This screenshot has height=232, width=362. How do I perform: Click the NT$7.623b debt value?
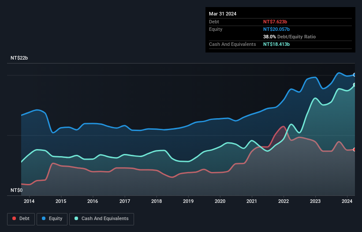coord(275,22)
